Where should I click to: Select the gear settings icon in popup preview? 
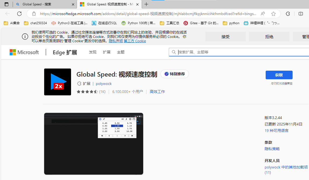(130, 119)
